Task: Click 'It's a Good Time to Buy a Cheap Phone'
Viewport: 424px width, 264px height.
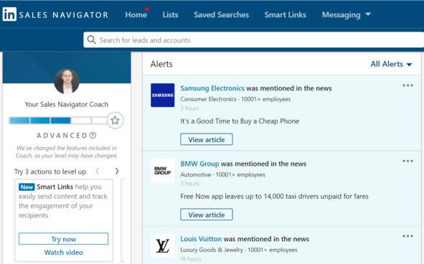Action: tap(240, 121)
